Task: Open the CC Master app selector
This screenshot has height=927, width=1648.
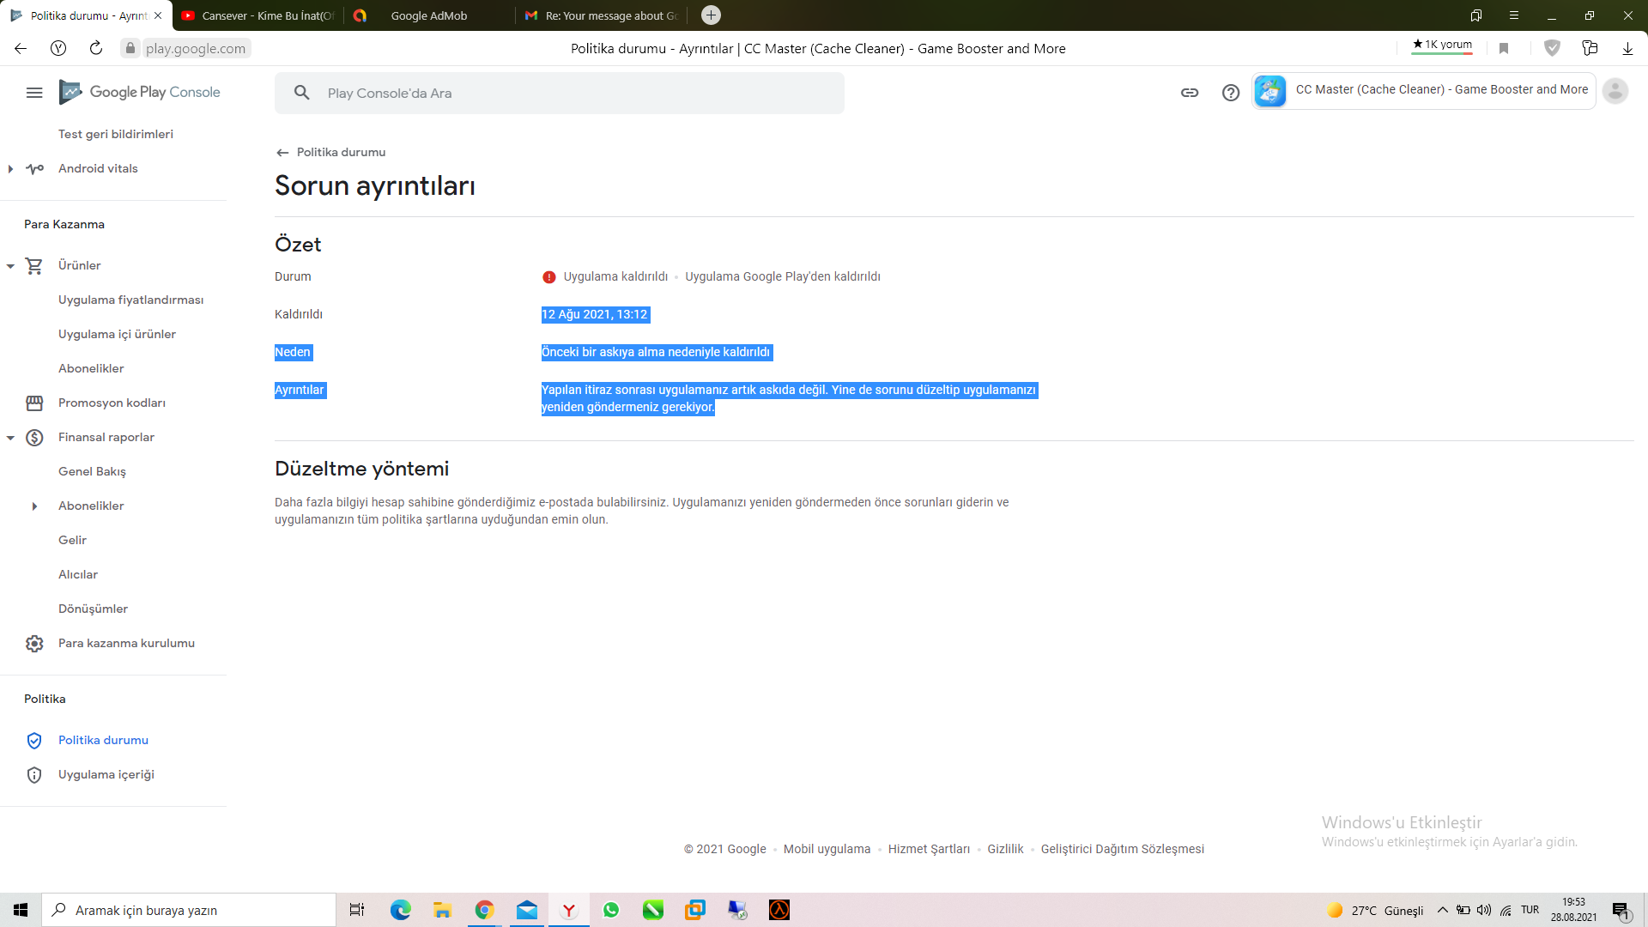Action: click(x=1424, y=90)
